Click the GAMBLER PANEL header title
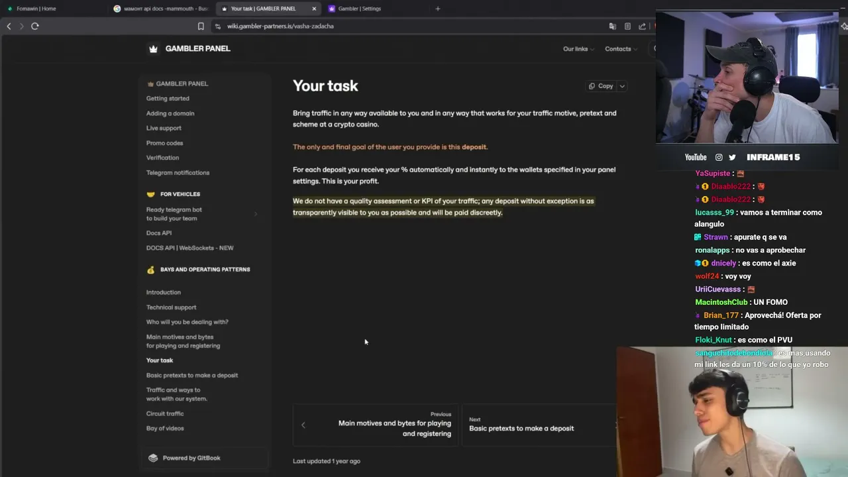The image size is (848, 477). 198,48
